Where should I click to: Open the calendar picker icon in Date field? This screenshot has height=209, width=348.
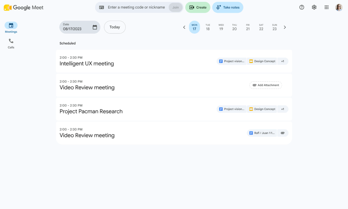[x=95, y=27]
